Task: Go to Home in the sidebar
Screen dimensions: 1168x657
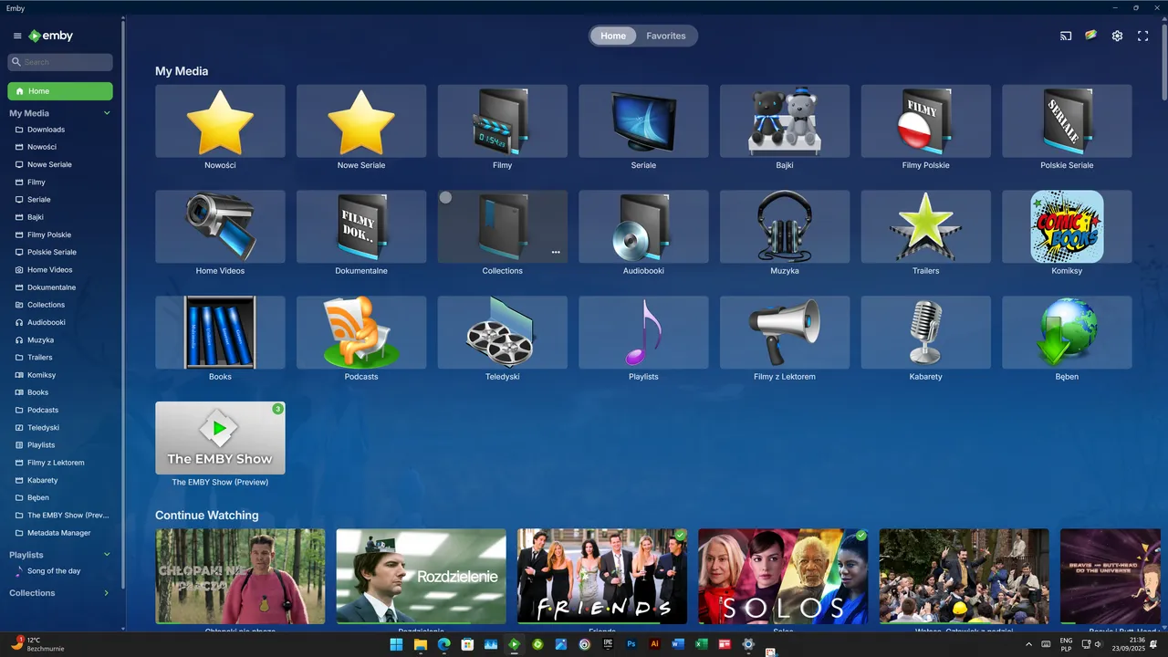Action: point(60,91)
